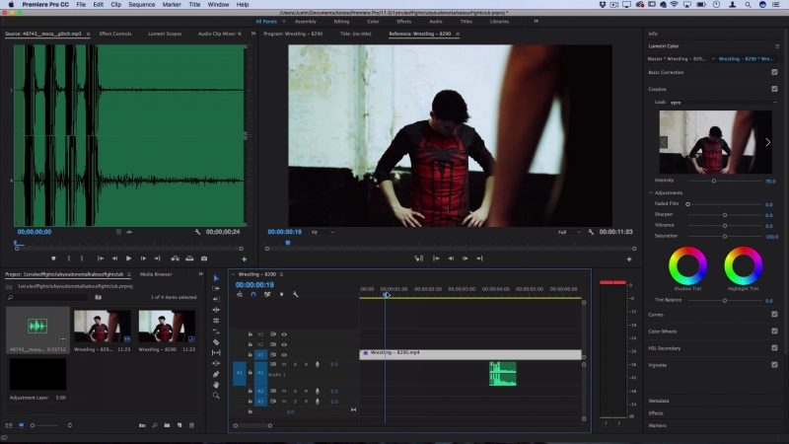The image size is (789, 444).
Task: Step forward one frame in Reference monitor
Action: coord(465,259)
